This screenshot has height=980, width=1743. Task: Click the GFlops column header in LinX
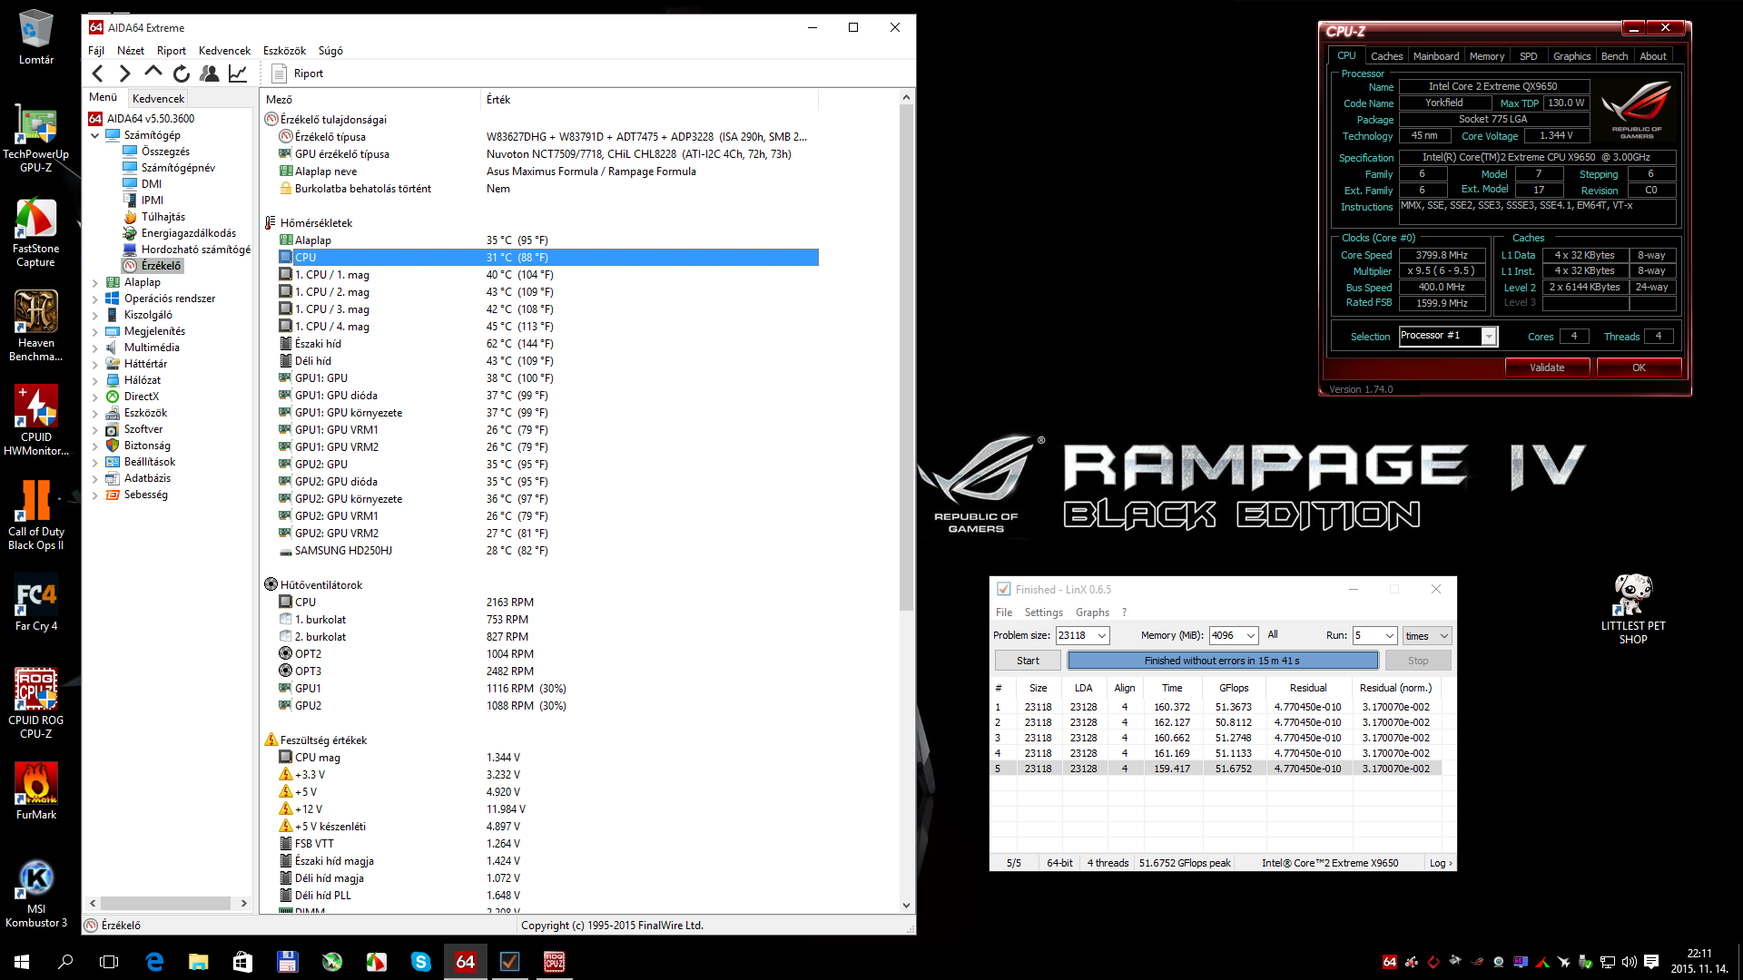1234,688
